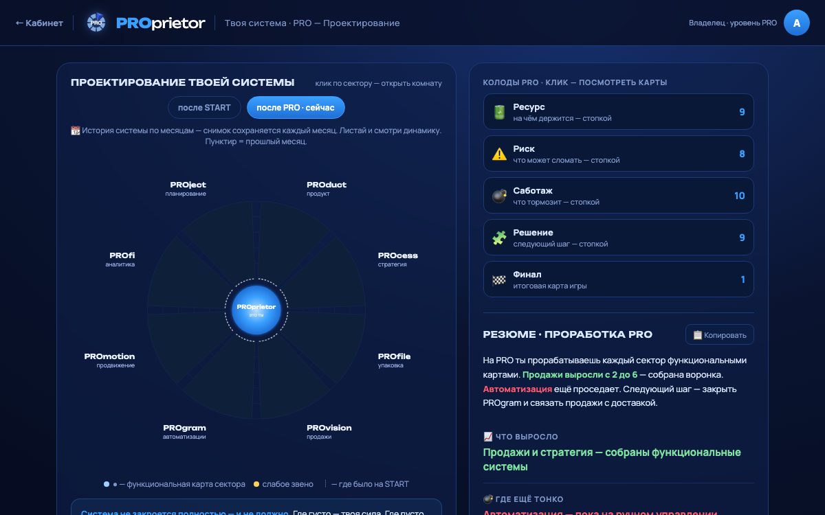Click the РЕЗЮМЕ · ПРОРАБОТКА PRO heading
Viewport: 825px width, 515px height.
(568, 334)
